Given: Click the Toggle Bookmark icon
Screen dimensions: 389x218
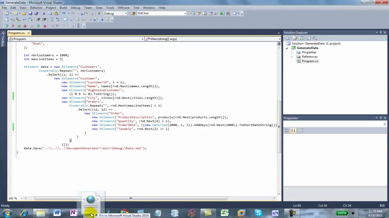Looking at the screenshot, I should pos(66,19).
